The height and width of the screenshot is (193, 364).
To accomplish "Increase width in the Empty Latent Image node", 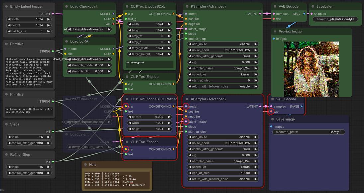I will (x=49, y=19).
